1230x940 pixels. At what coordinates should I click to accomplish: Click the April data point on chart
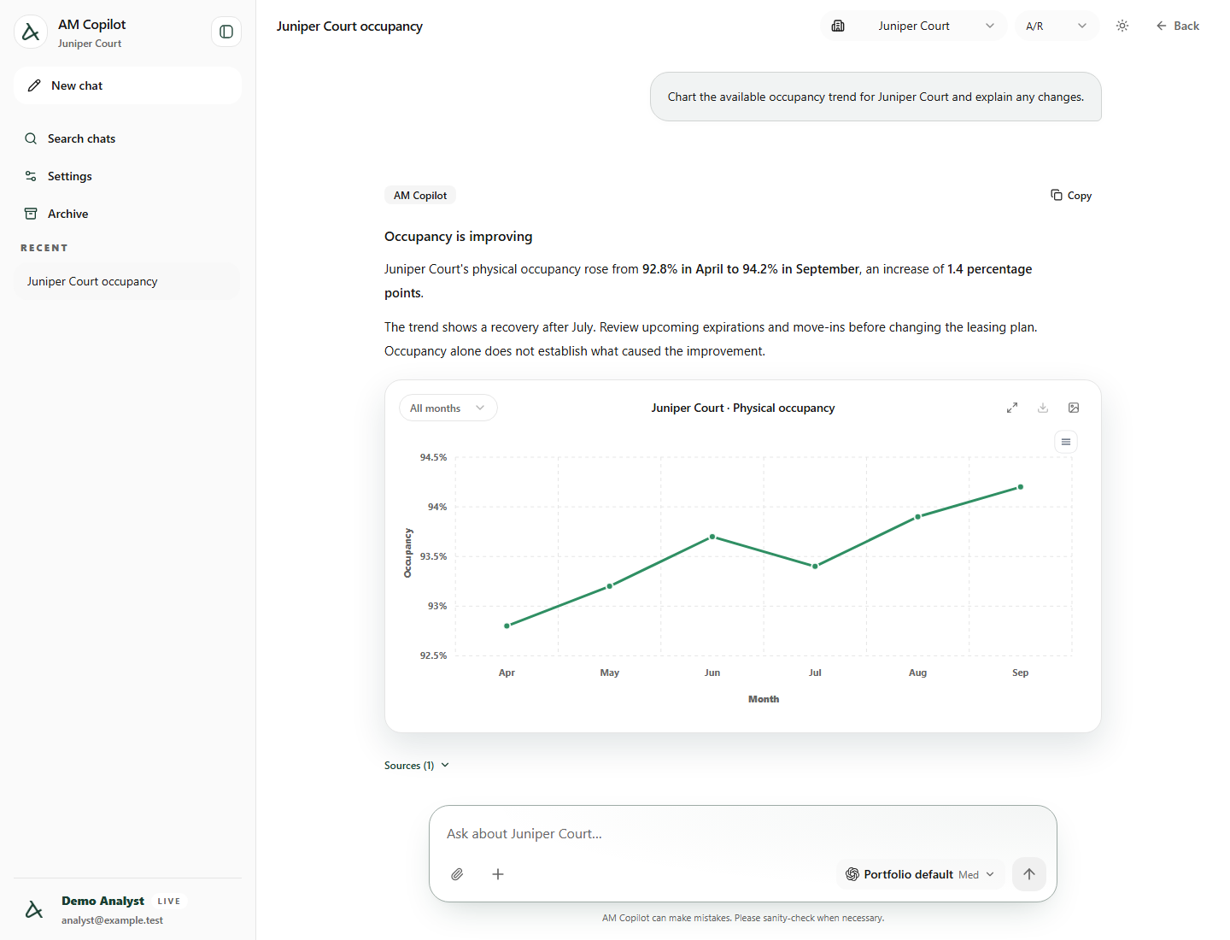coord(507,626)
